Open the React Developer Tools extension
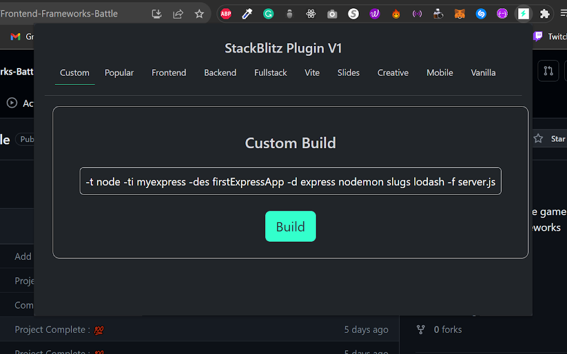This screenshot has width=567, height=354. click(311, 14)
